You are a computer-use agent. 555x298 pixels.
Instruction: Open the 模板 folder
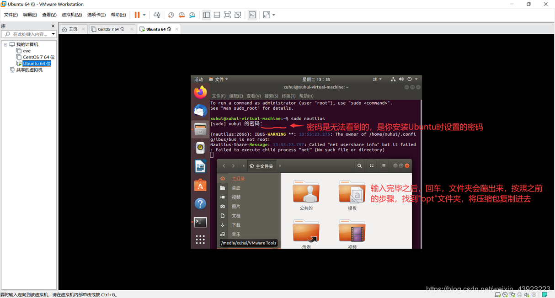[x=352, y=195]
